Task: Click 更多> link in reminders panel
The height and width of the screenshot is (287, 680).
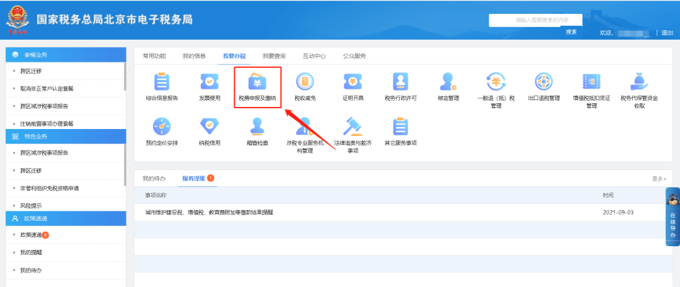Action: 659,179
